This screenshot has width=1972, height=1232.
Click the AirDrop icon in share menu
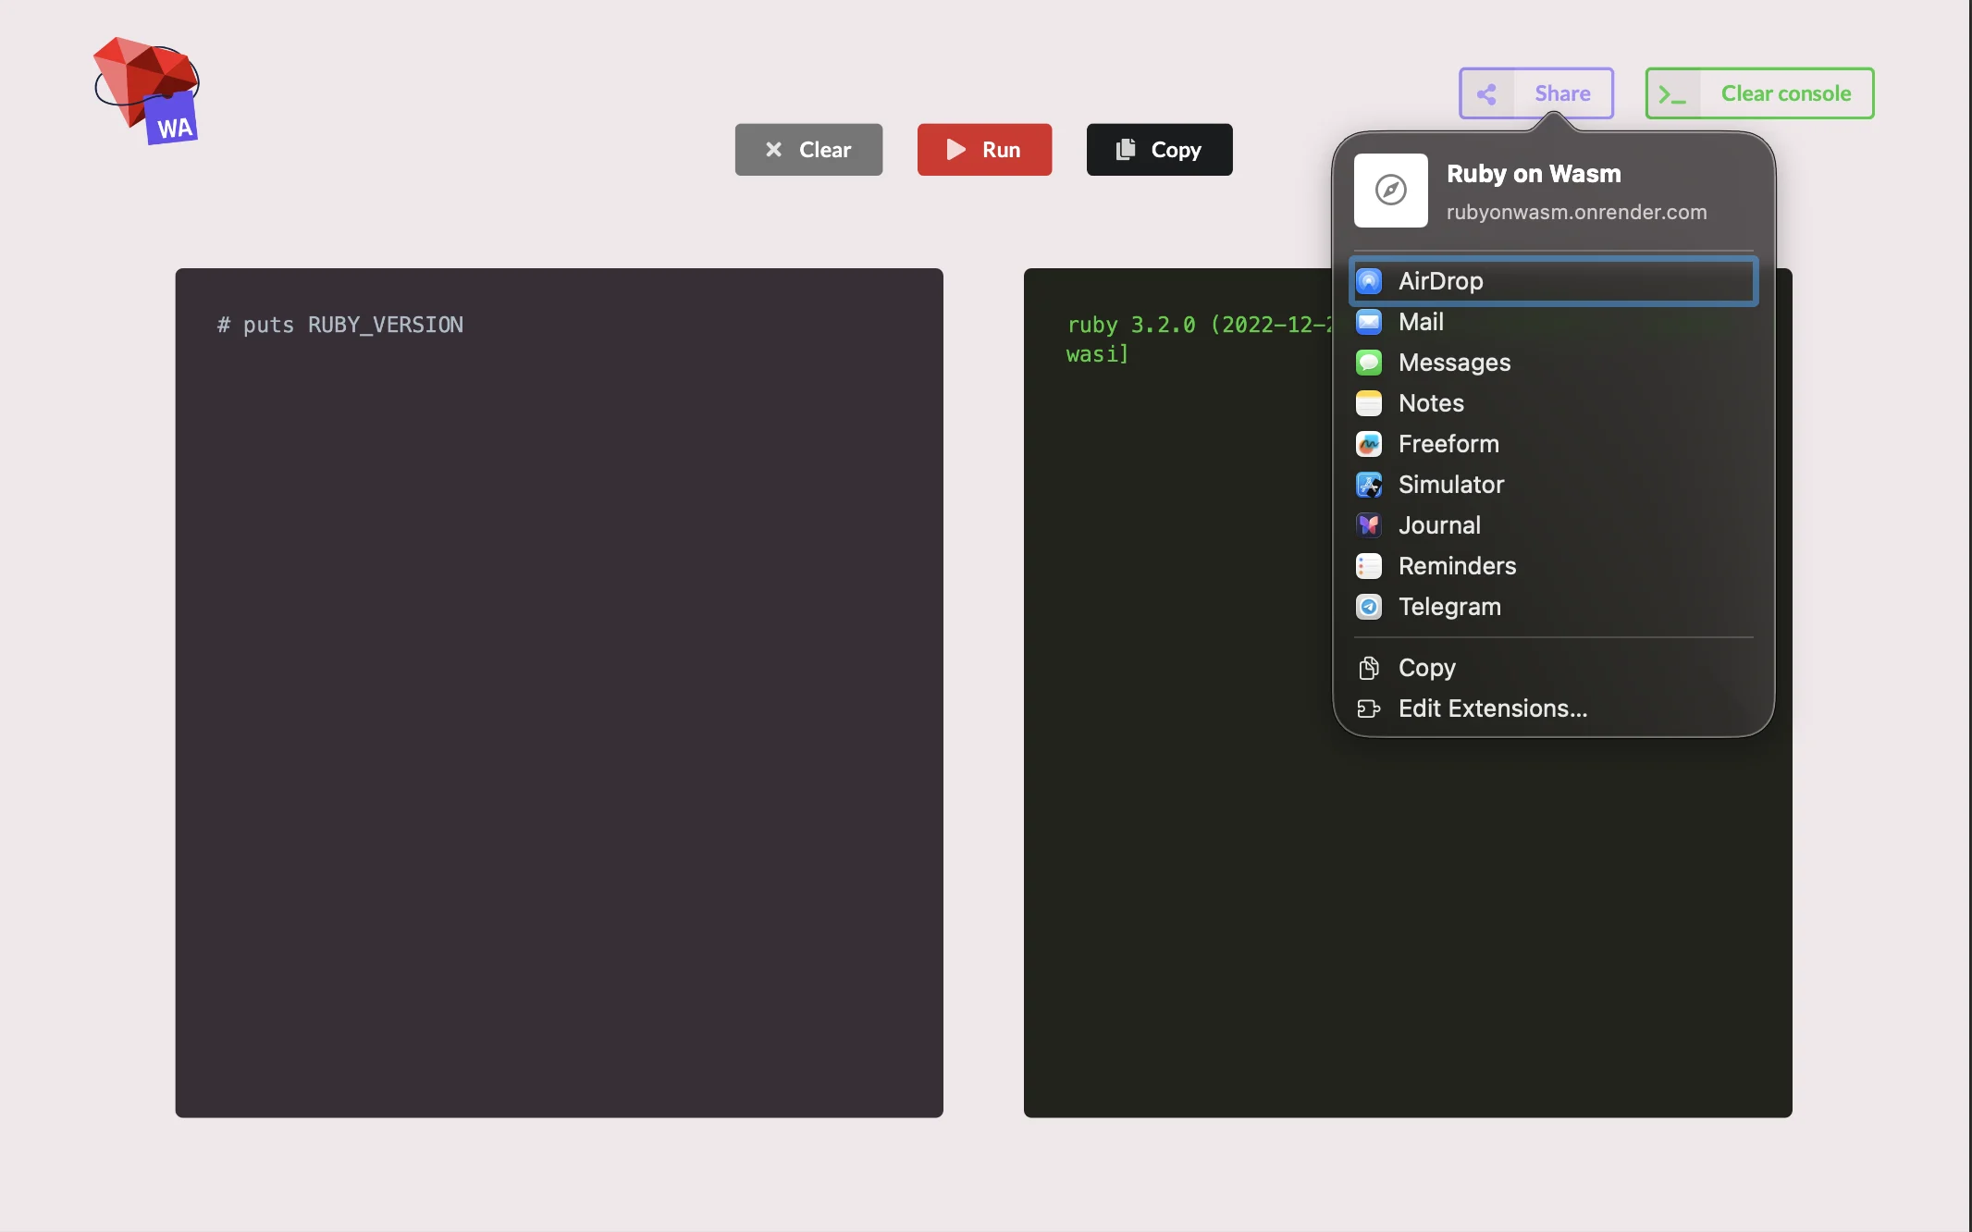[1369, 281]
